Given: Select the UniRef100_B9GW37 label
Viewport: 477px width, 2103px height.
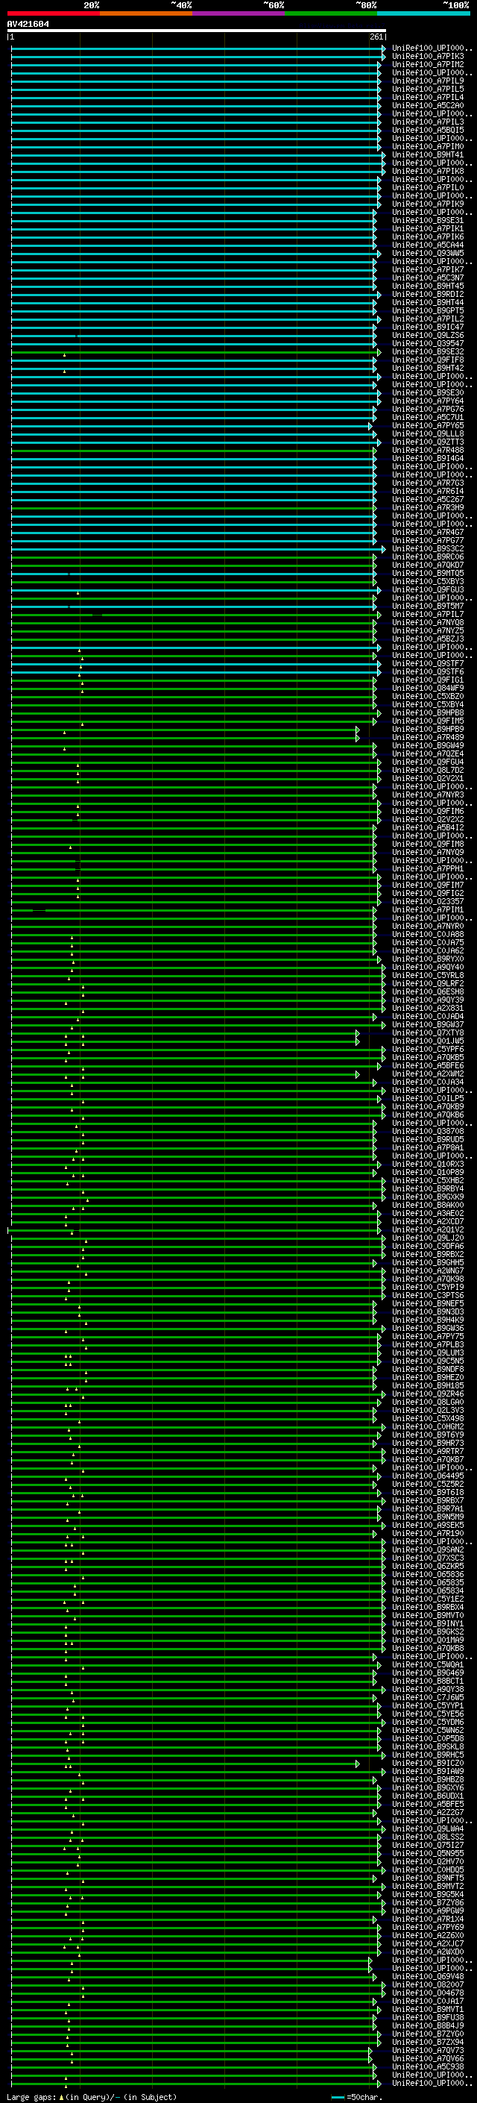Looking at the screenshot, I should [428, 1024].
